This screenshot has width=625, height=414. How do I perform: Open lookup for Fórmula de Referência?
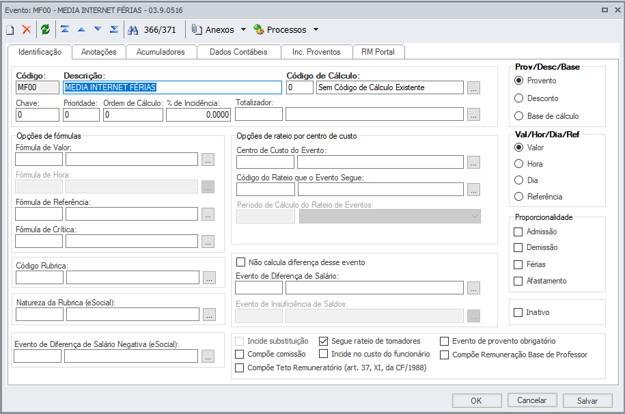coord(208,215)
